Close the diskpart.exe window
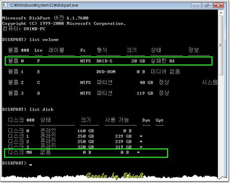 [x=218, y=5]
